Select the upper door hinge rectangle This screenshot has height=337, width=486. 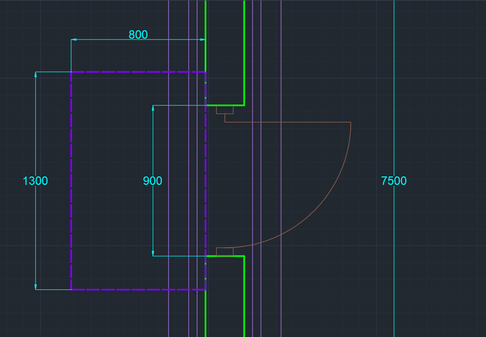tap(225, 110)
